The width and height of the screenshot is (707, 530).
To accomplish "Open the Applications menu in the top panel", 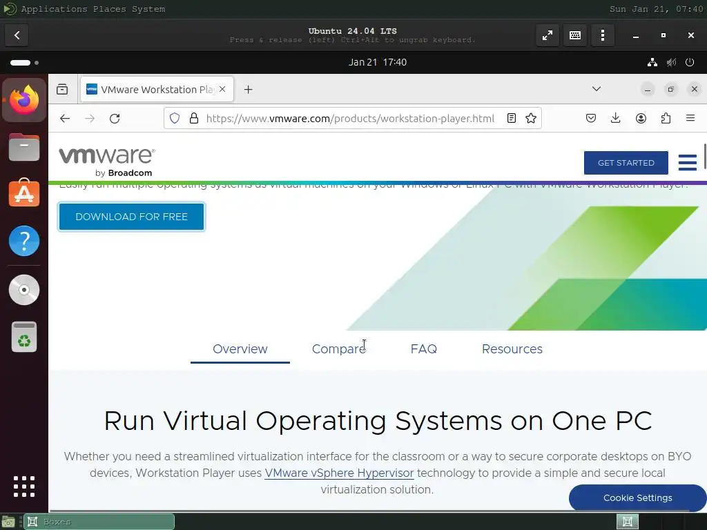I will pyautogui.click(x=54, y=9).
